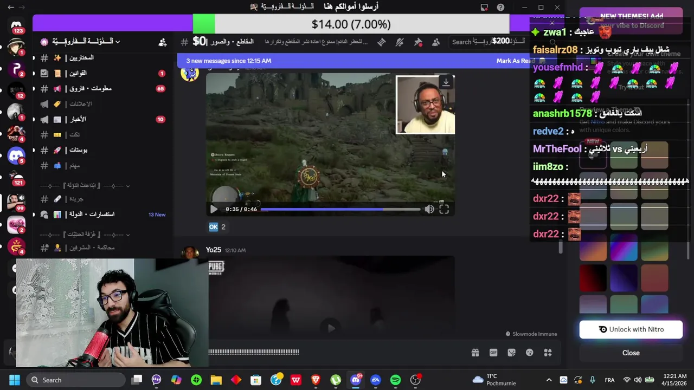
Task: Open Discord home icon with 123 badge
Action: click(x=16, y=25)
